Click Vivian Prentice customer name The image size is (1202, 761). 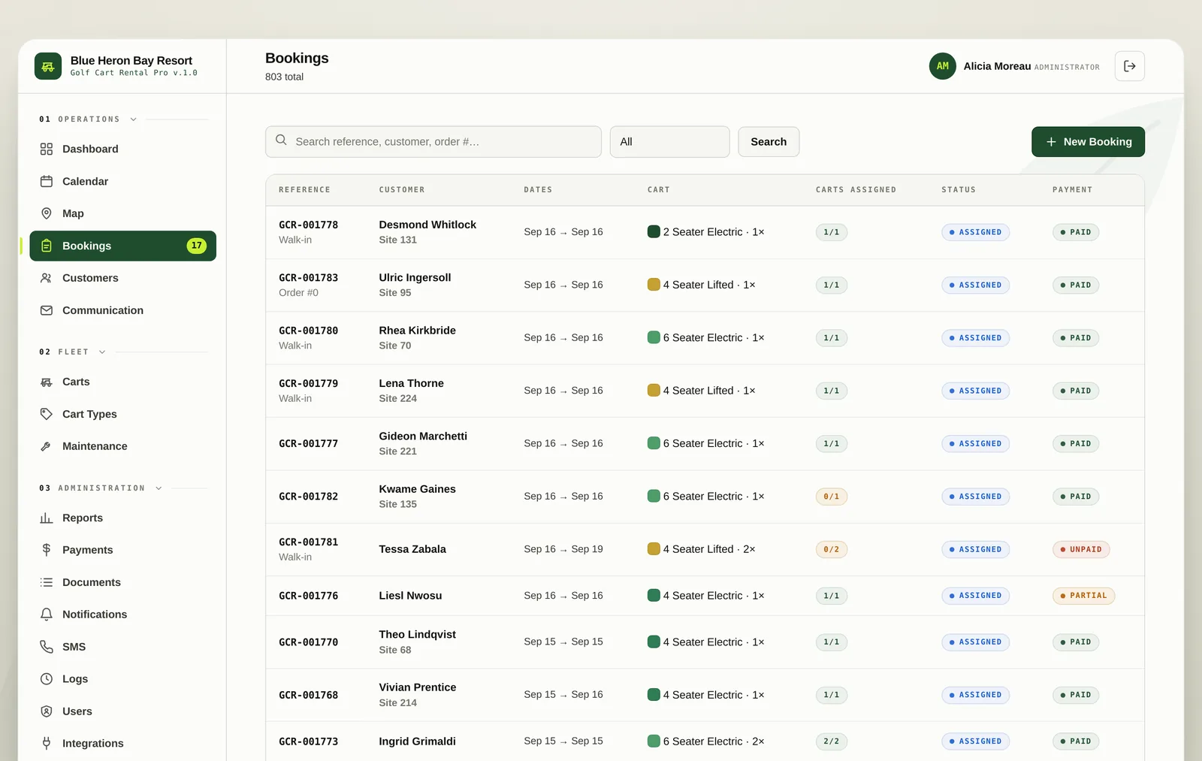(x=417, y=687)
